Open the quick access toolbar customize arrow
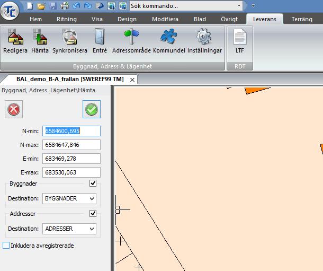The height and width of the screenshot is (271, 323). pos(253,6)
